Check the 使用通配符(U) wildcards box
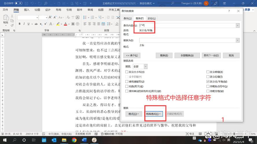Viewport: 257px width, 144px height. (x=127, y=82)
